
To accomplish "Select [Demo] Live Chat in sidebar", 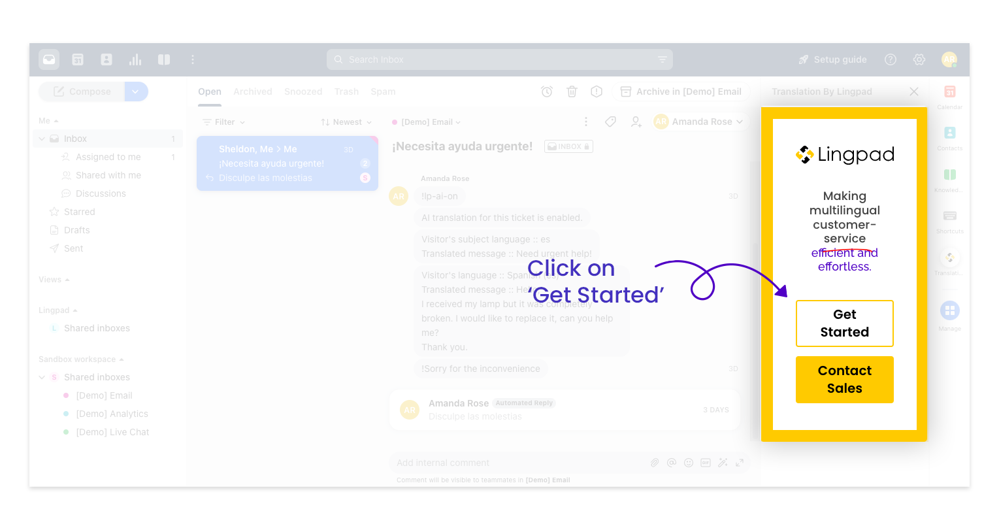I will (x=112, y=432).
